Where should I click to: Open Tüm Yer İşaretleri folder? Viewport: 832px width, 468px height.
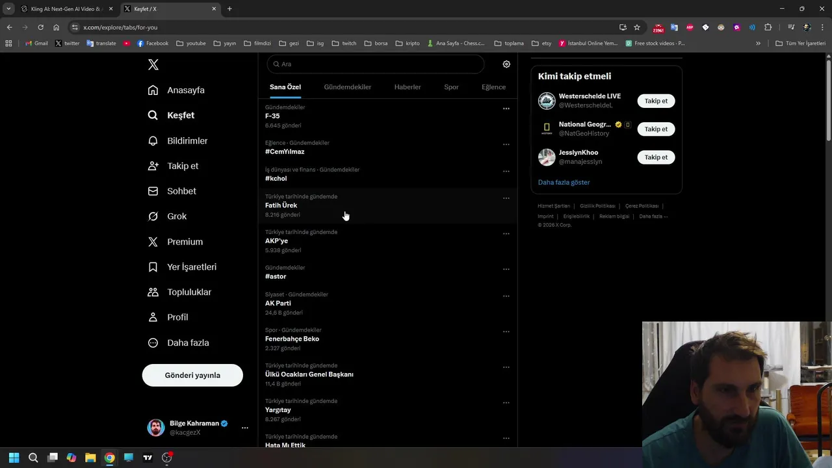pyautogui.click(x=800, y=44)
